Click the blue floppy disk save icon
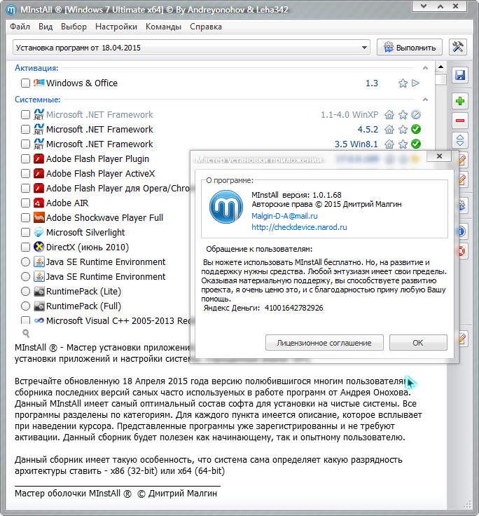The image size is (479, 516). [460, 75]
